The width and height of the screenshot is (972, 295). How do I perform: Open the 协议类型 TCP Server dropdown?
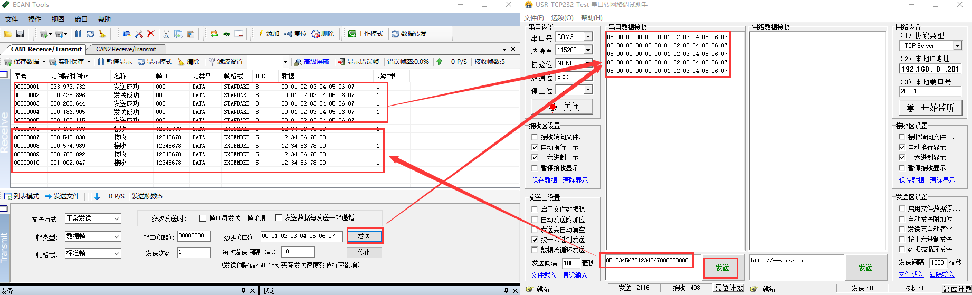957,46
